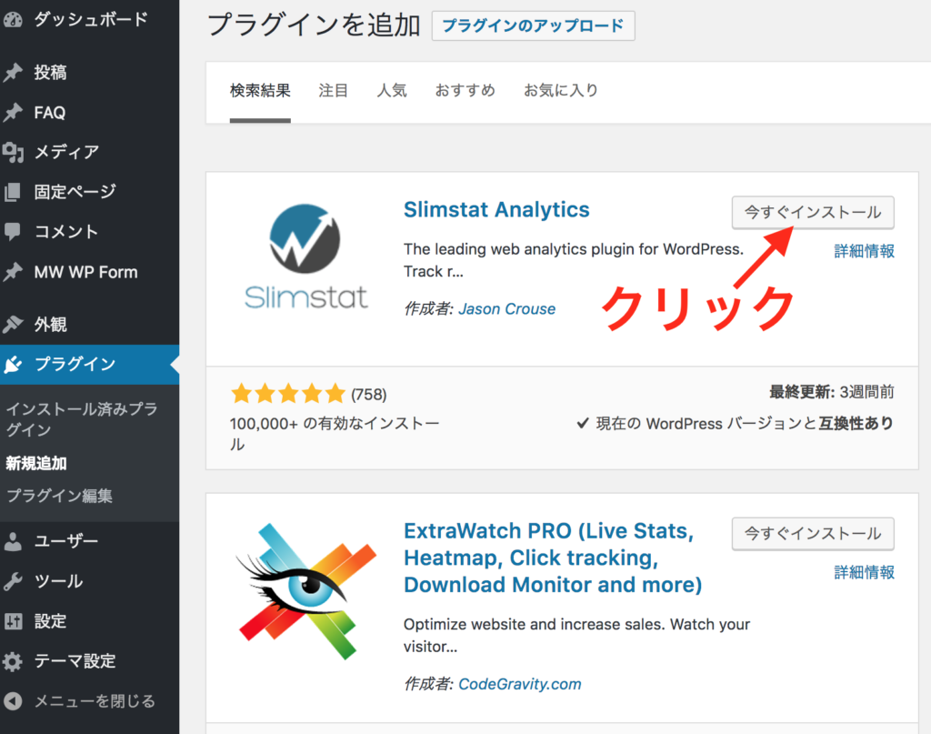Install Slimstat Analytics with 今すぐインストール button
931x734 pixels.
tap(812, 213)
